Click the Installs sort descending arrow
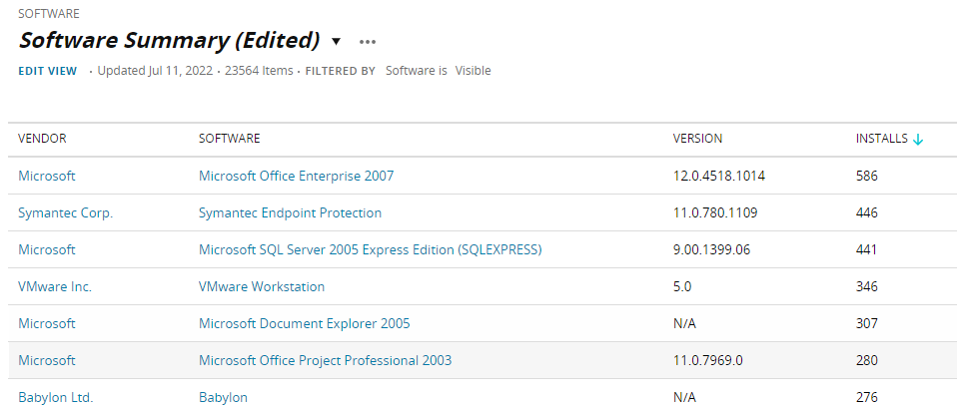Viewport: 957px width, 407px height. 918,140
